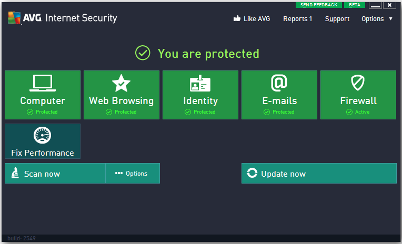This screenshot has width=402, height=244.
Task: Click the shield icon on Firewall tile
Action: click(x=358, y=83)
